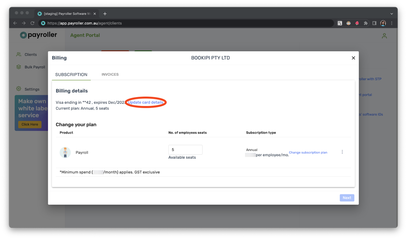Click the BOOKIPI PTY LTD title
Screen dimensions: 407x239
click(210, 58)
